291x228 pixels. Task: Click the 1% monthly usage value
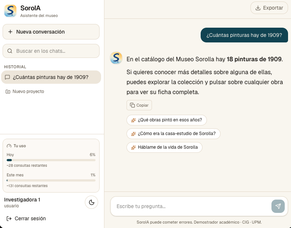[x=93, y=175]
